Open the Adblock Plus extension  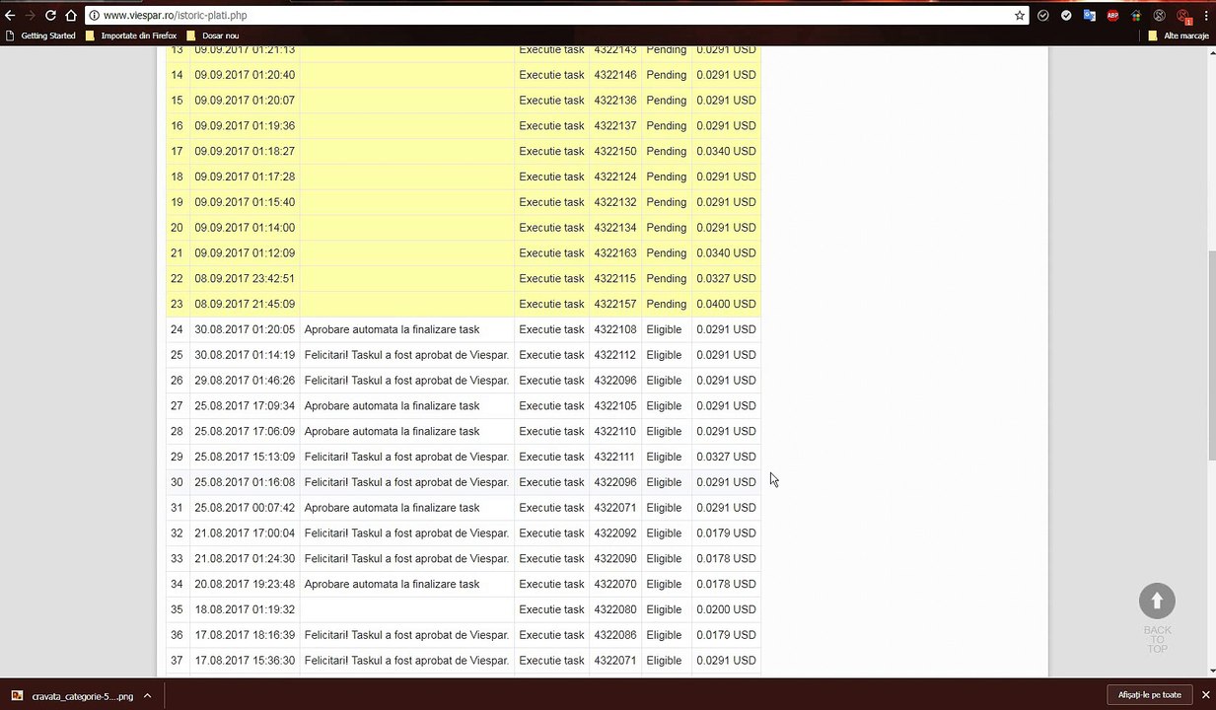pyautogui.click(x=1112, y=16)
